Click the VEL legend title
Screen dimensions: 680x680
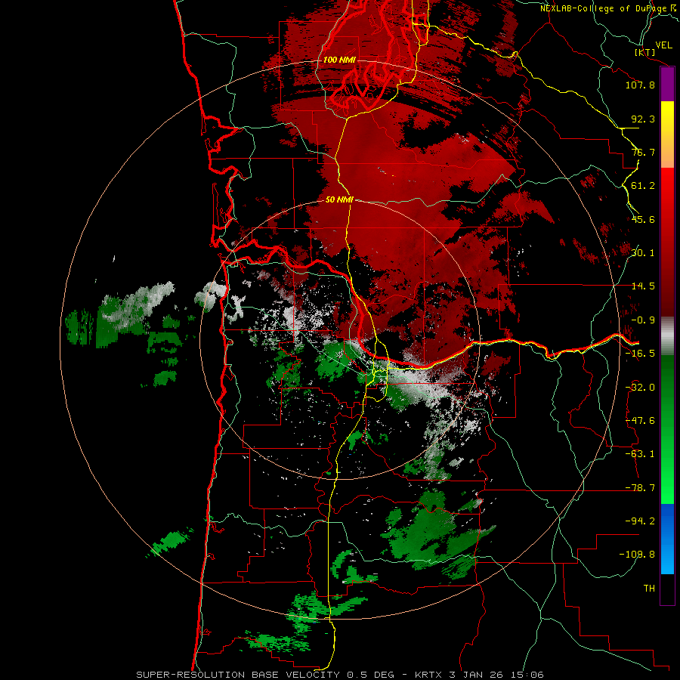tap(663, 45)
